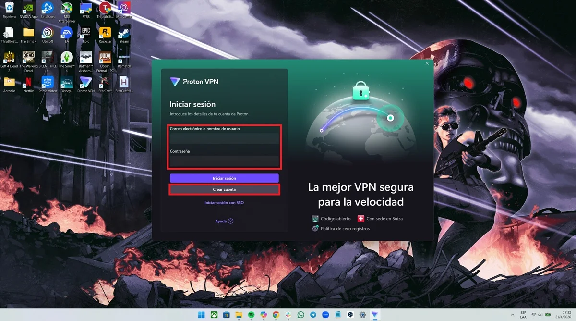Click the question mark icon beside Ayuda
The image size is (576, 321).
[x=231, y=221]
